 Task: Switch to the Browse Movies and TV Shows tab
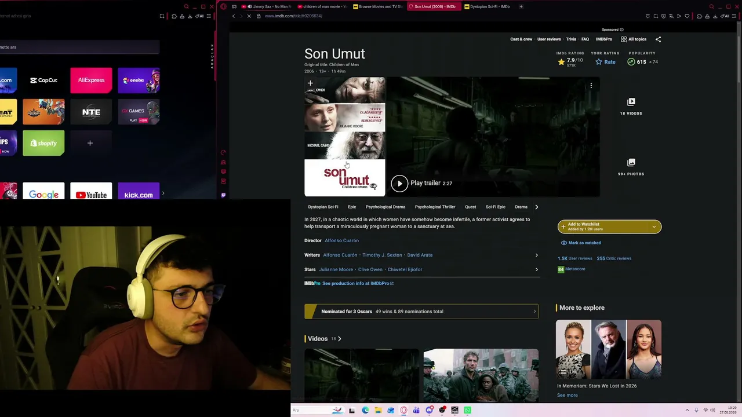click(377, 6)
